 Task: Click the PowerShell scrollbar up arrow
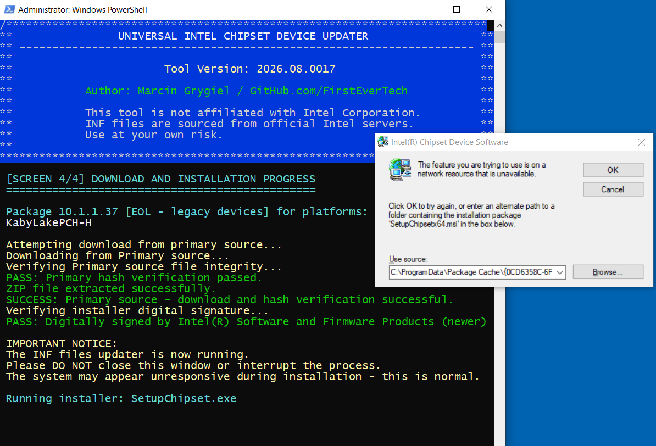click(x=499, y=25)
